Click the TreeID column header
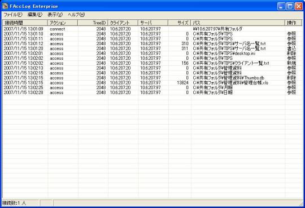 click(93, 23)
